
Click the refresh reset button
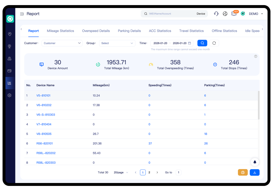tap(214, 43)
